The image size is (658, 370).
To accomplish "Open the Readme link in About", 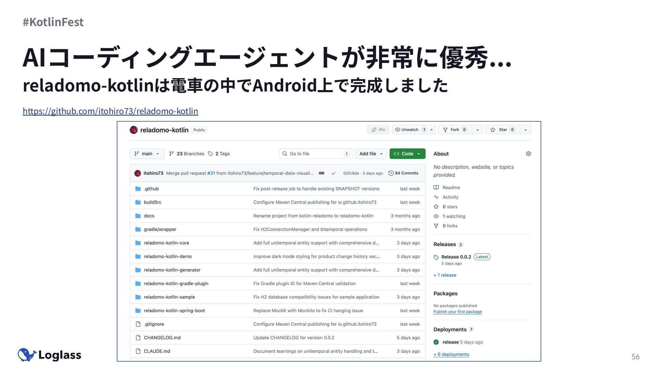I will point(451,188).
